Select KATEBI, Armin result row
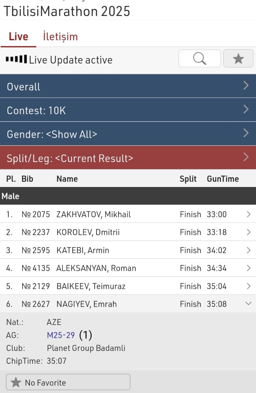Image resolution: width=256 pixels, height=393 pixels. [x=128, y=250]
